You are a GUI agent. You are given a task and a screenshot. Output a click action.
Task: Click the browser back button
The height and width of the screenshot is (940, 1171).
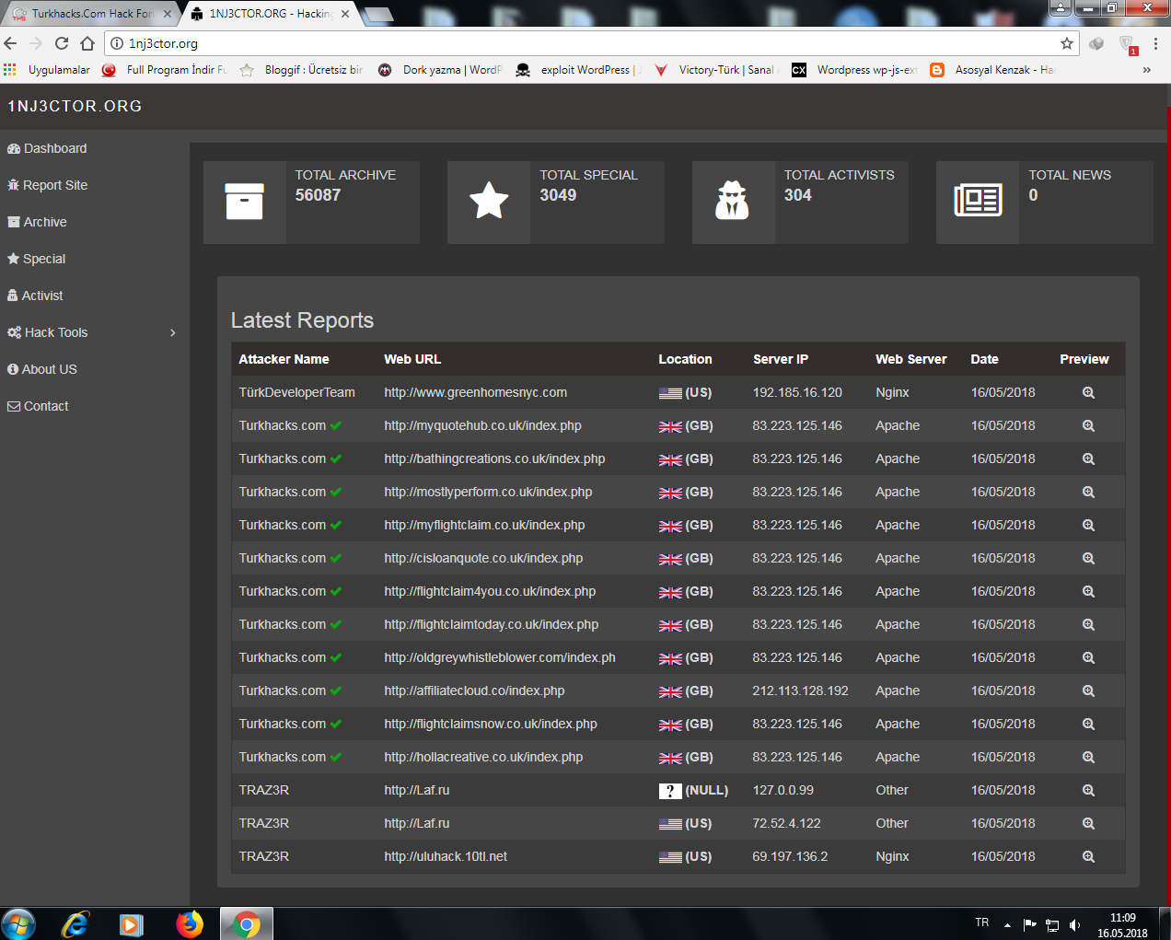pyautogui.click(x=10, y=43)
